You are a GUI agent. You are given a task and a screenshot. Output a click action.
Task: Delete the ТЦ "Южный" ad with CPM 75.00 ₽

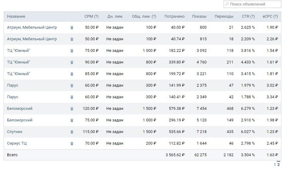click(x=72, y=51)
